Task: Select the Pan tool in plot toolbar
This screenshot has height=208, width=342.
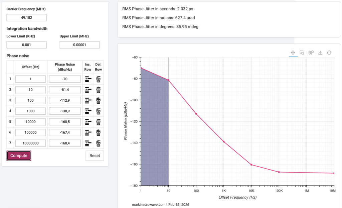Action: coord(293,53)
